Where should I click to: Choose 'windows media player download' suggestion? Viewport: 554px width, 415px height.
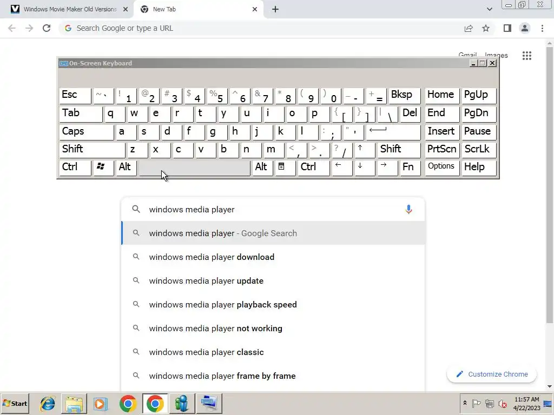pyautogui.click(x=273, y=257)
